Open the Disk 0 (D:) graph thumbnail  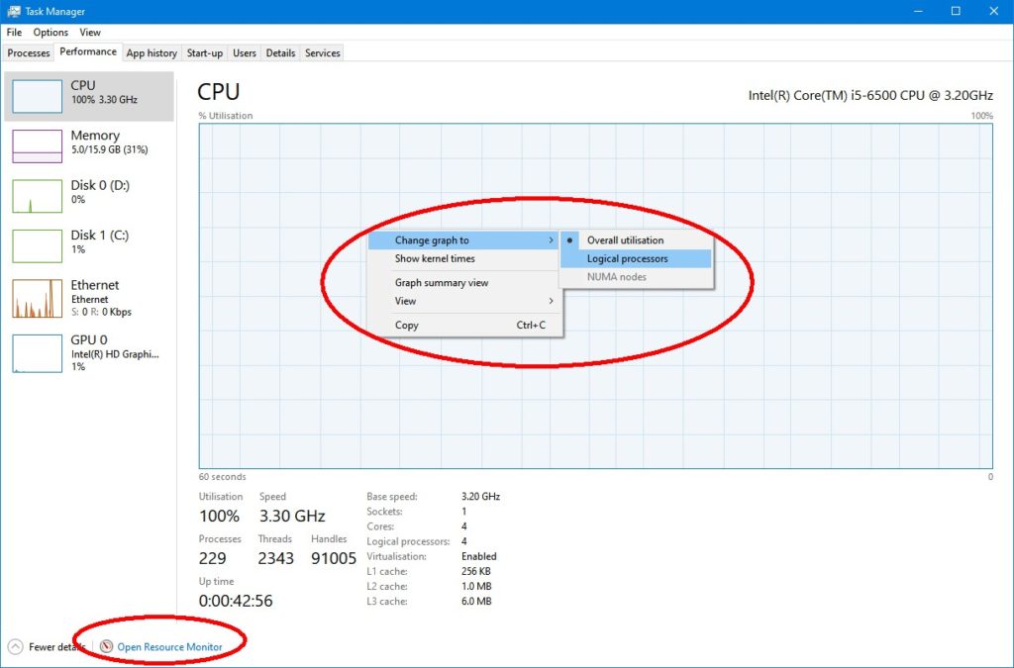tap(37, 196)
